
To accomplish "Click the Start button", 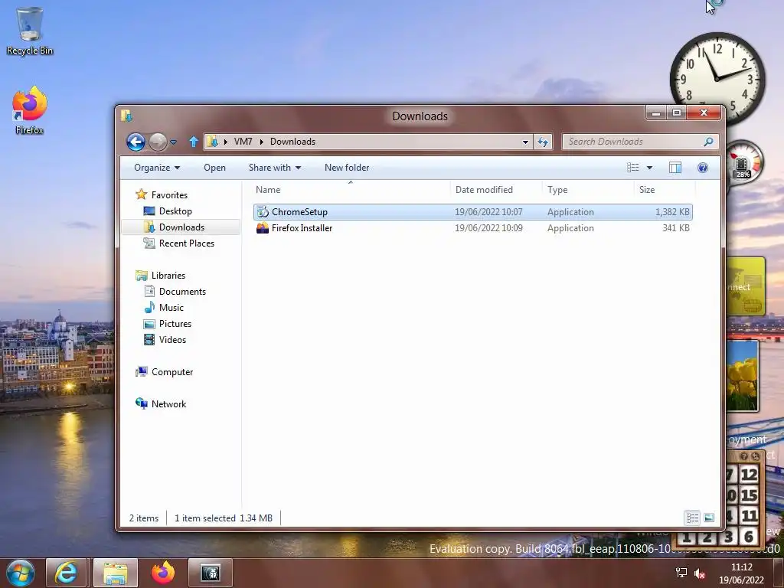I will tap(21, 573).
